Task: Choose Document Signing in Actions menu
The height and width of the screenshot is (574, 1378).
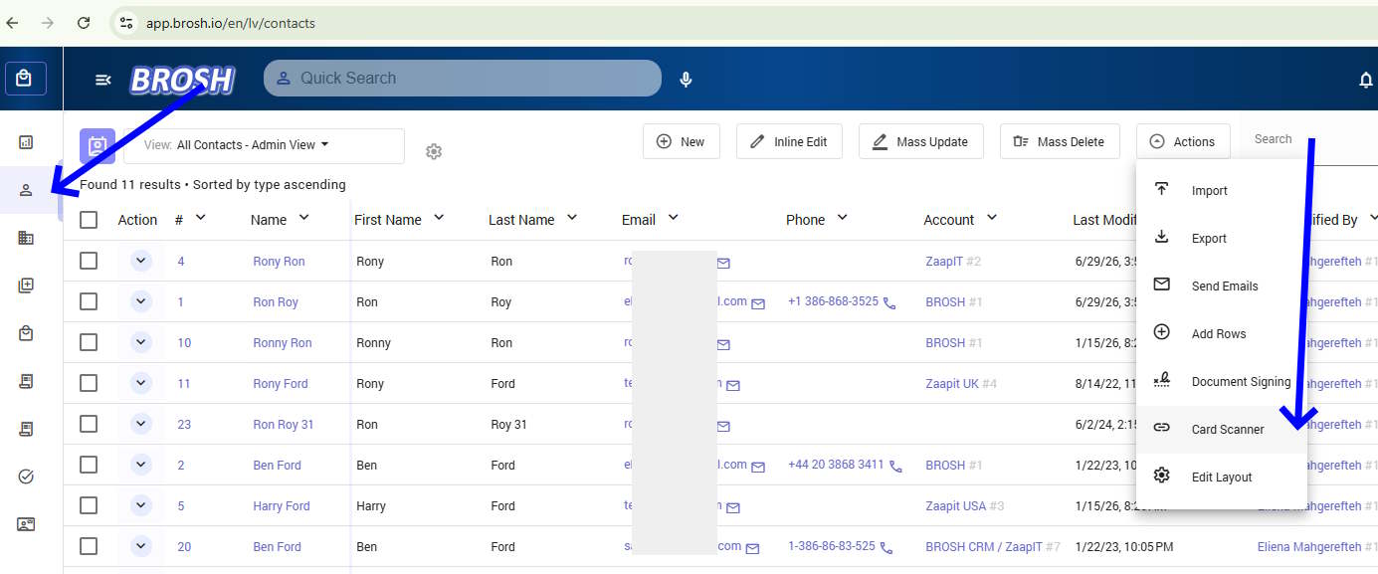Action: point(1222,382)
